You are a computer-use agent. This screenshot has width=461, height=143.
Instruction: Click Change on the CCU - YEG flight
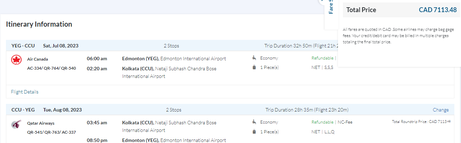(440, 110)
